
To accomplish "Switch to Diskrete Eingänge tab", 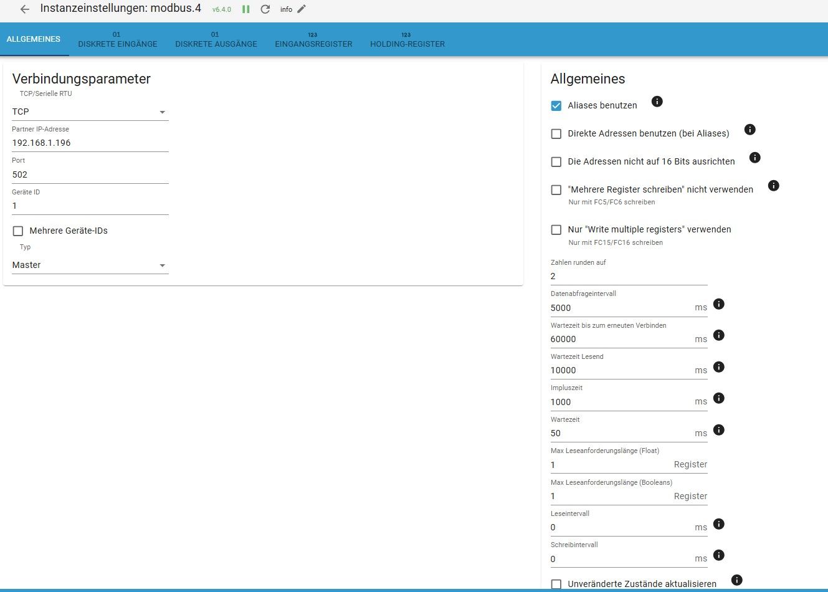I will point(118,40).
